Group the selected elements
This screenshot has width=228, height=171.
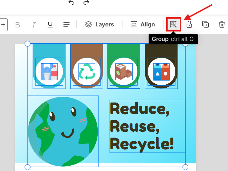(x=173, y=24)
